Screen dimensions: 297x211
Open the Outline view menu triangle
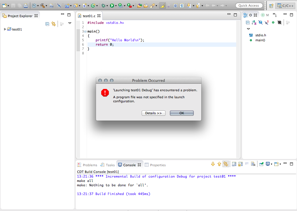248,29
